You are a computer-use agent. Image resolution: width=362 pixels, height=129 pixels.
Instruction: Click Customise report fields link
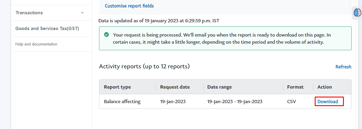(x=129, y=6)
